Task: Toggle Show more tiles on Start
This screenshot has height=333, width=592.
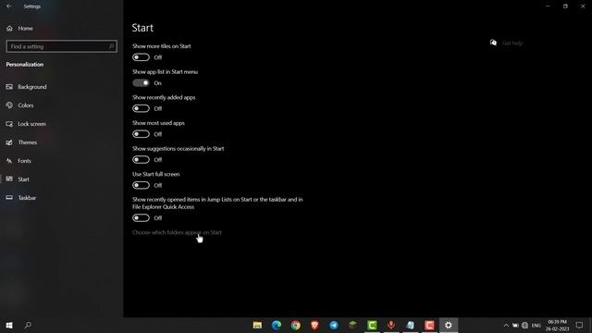Action: tap(141, 57)
